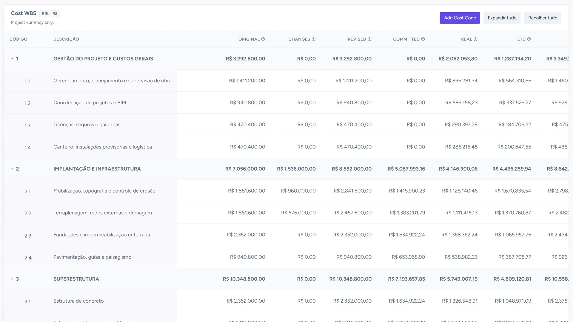
Task: Click original value R$ 1.411.200,00 in row 1.1
Action: pos(247,81)
